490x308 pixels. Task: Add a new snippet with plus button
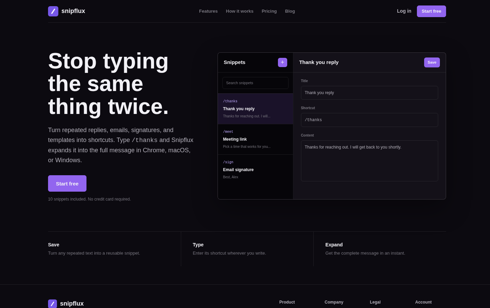point(282,62)
